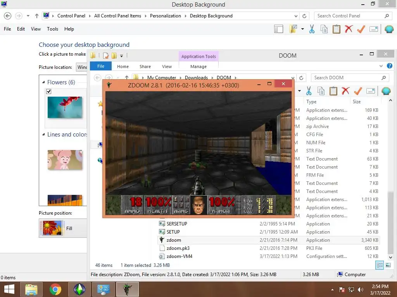Switch DOOM window to large thumbnails view
The image size is (397, 297).
388,265
